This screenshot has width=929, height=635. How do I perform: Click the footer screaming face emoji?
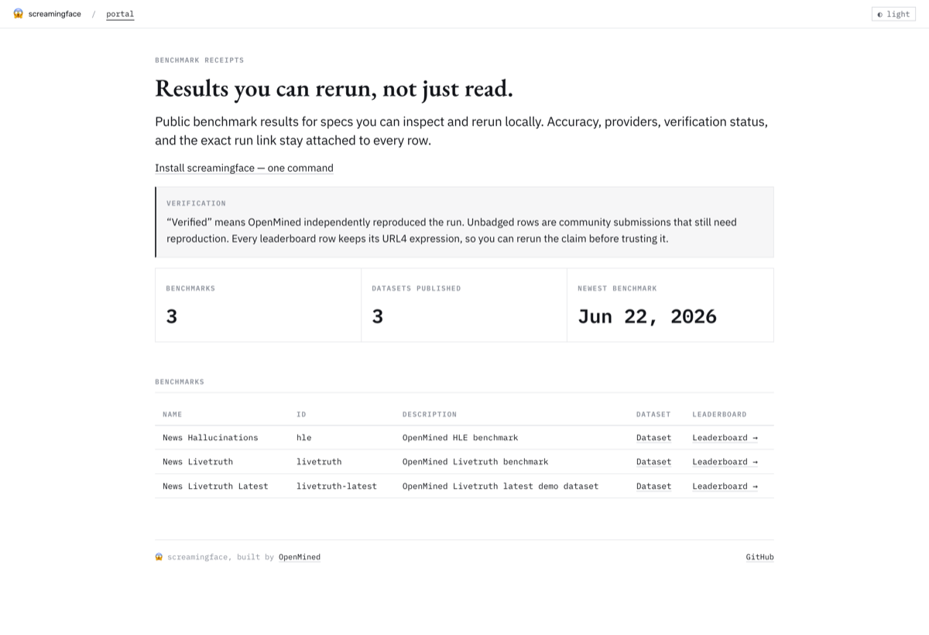[159, 557]
